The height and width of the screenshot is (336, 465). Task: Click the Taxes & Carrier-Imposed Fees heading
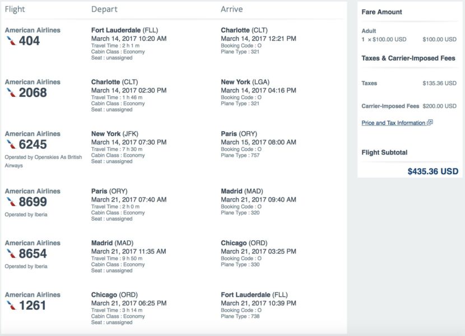[x=408, y=58]
